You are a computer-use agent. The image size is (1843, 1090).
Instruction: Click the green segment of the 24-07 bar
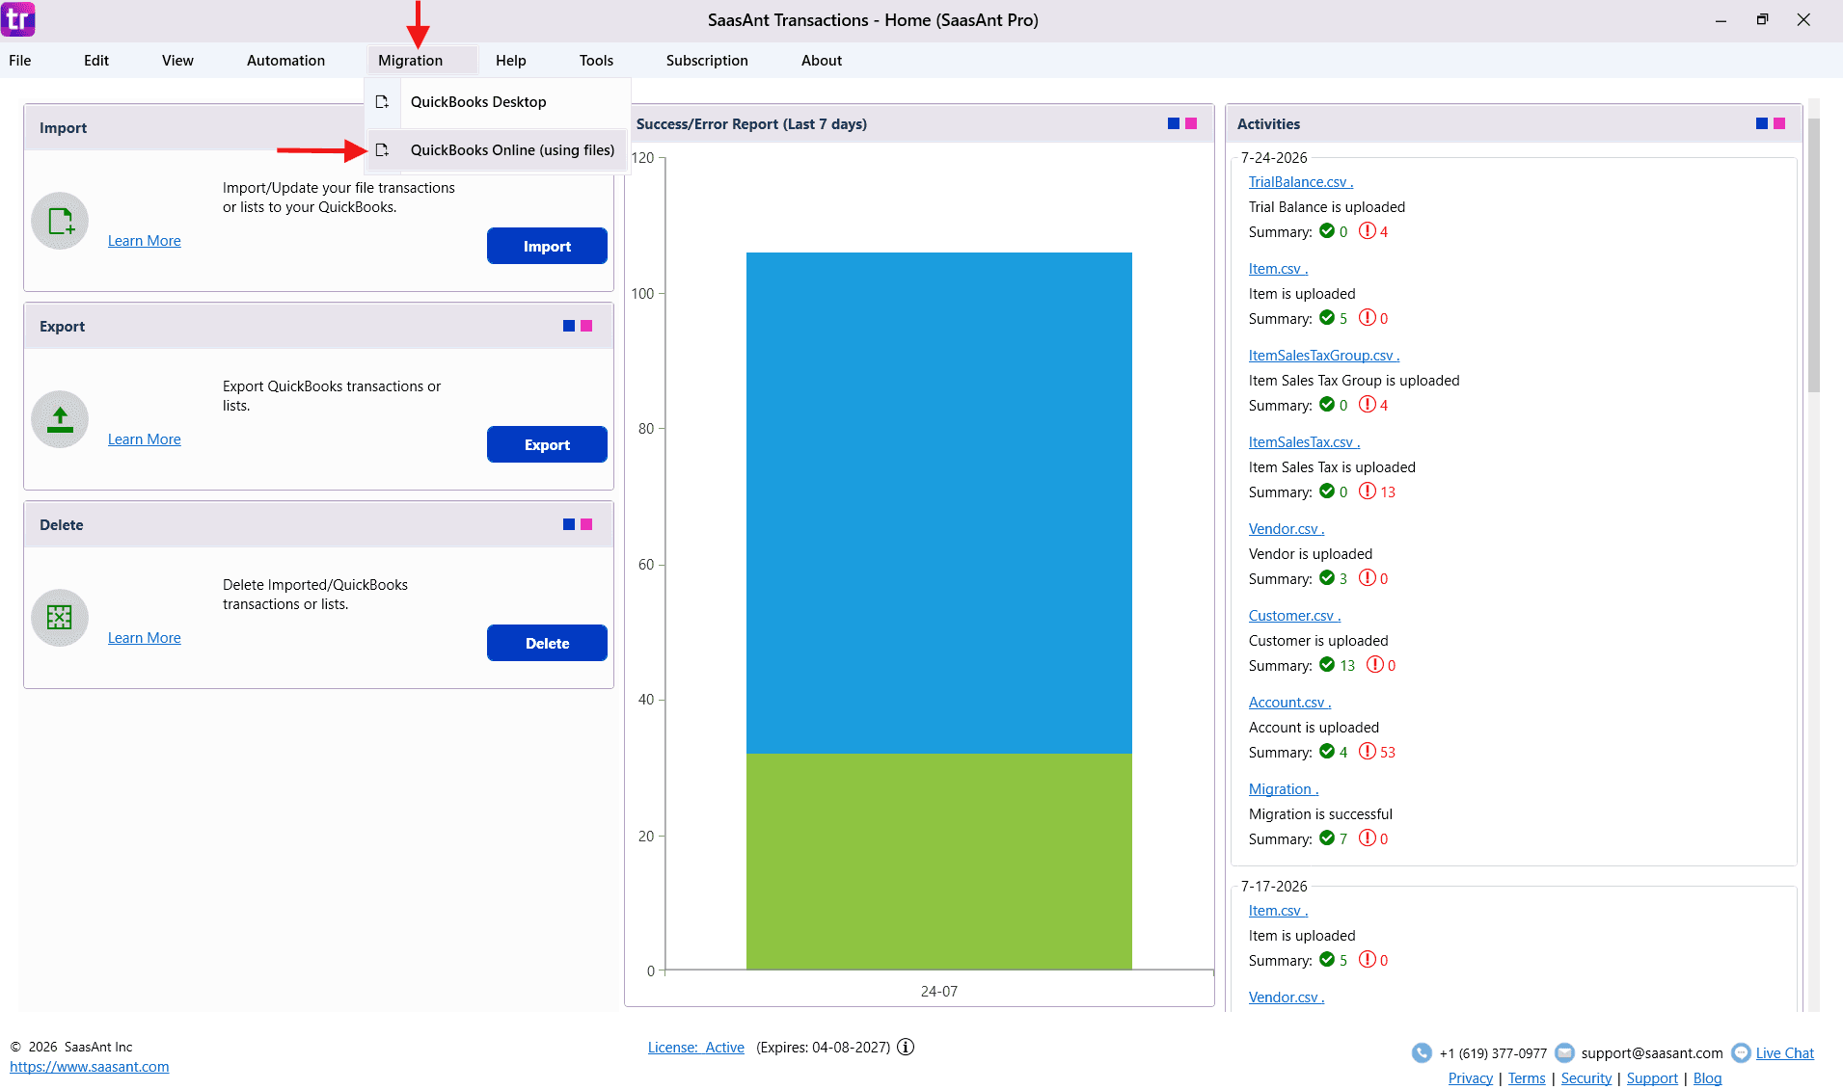(x=938, y=861)
